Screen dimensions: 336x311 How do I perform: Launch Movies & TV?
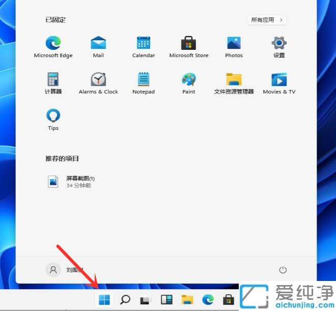pyautogui.click(x=279, y=83)
